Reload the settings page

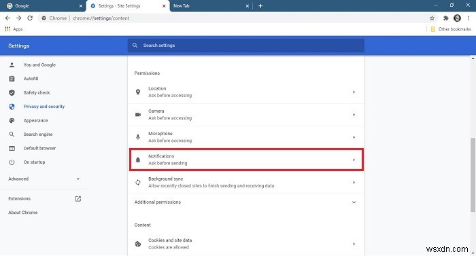click(30, 18)
